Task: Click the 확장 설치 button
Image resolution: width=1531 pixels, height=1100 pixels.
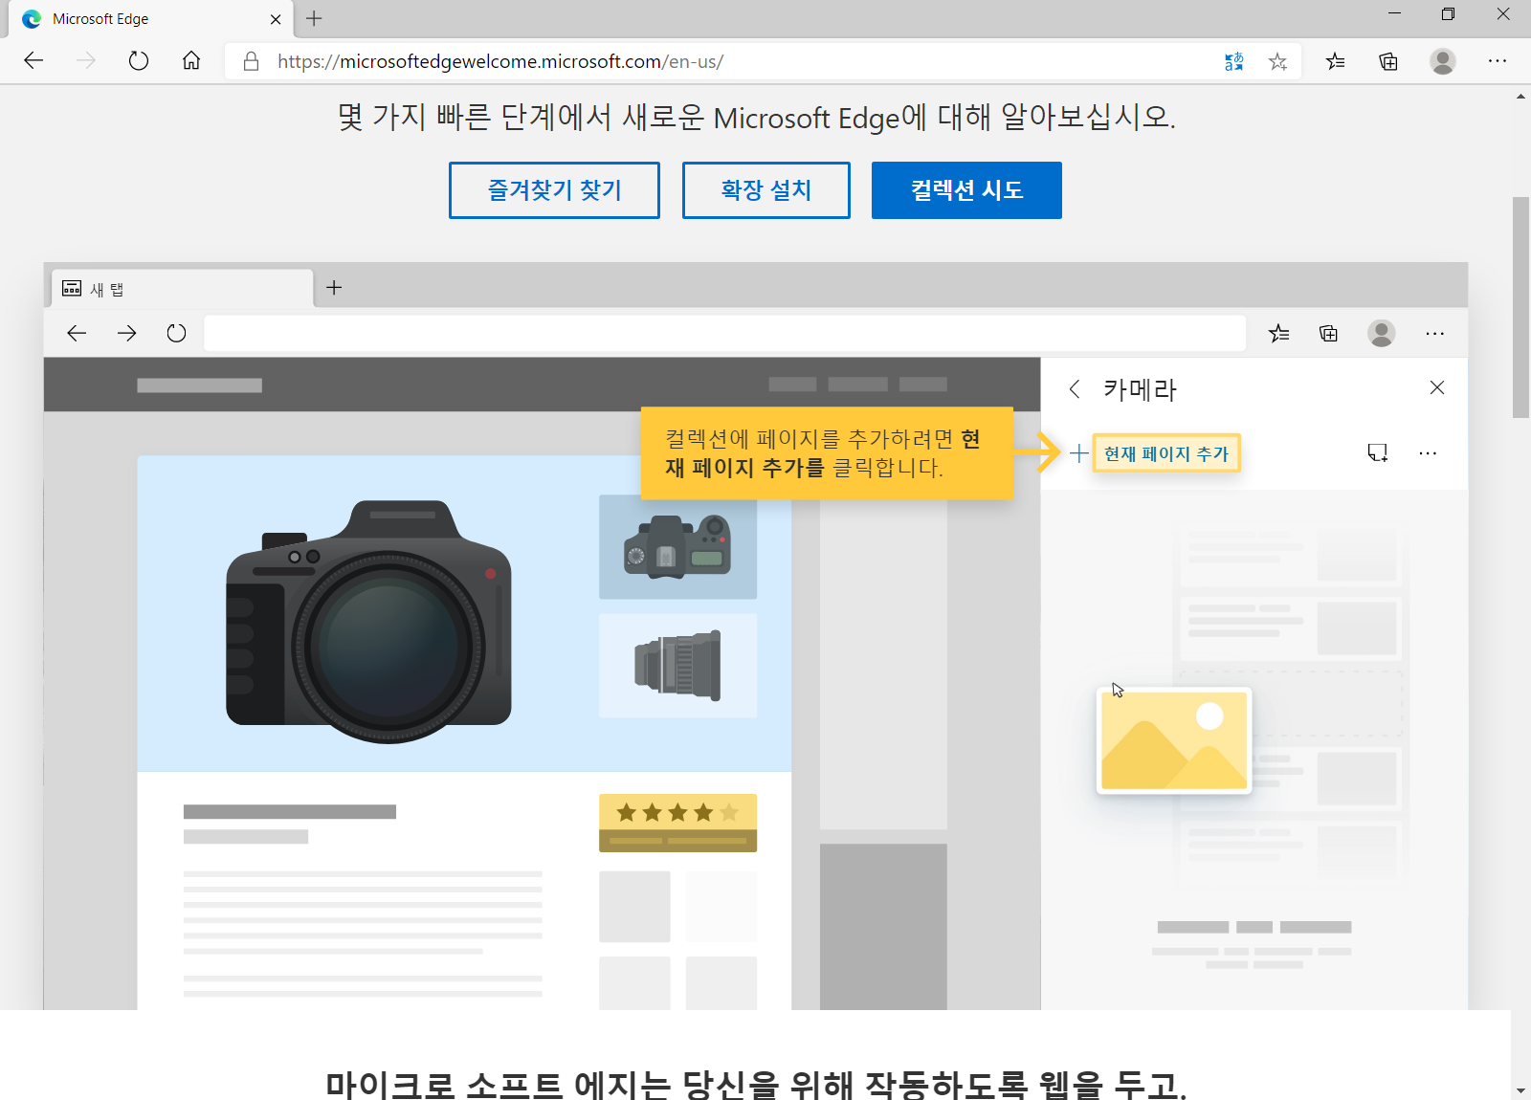Action: click(766, 190)
